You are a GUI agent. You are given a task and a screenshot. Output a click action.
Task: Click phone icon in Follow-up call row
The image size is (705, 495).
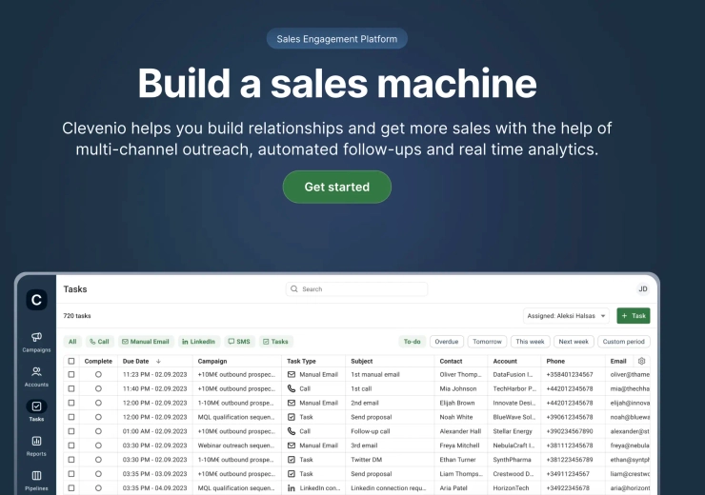coord(292,431)
